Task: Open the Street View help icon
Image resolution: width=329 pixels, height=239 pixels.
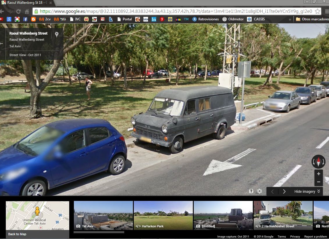Action: point(251,191)
